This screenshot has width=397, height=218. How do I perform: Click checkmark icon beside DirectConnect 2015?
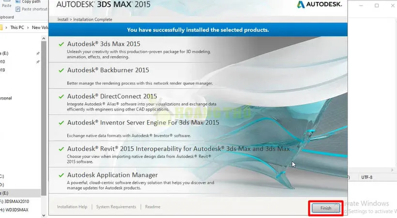click(61, 96)
